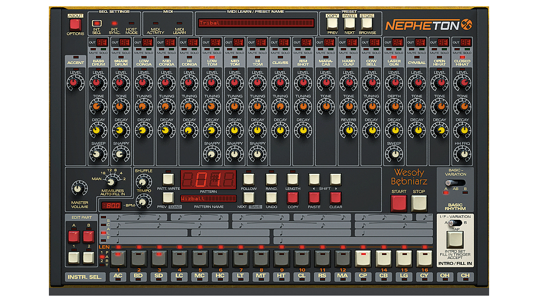Click the STOP button
This screenshot has width=538, height=303.
(419, 203)
